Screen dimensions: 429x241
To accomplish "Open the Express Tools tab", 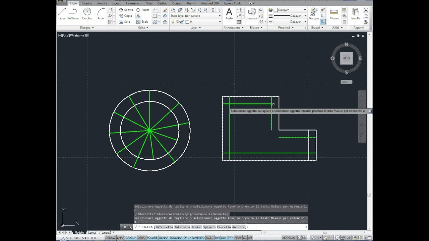I will (233, 3).
